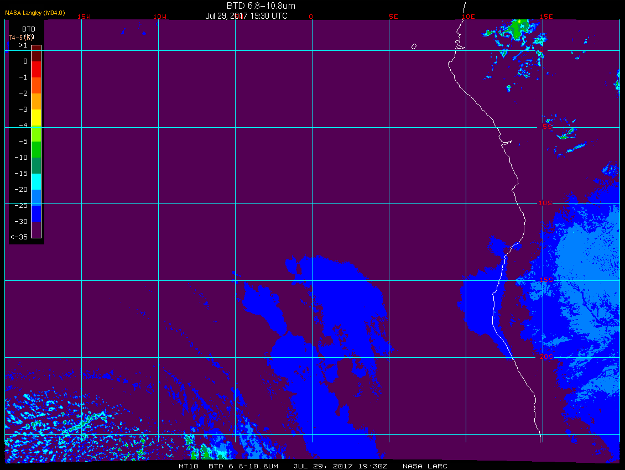The height and width of the screenshot is (470, 625).
Task: Select the cyan legend swatch above -20
Action: pos(37,181)
